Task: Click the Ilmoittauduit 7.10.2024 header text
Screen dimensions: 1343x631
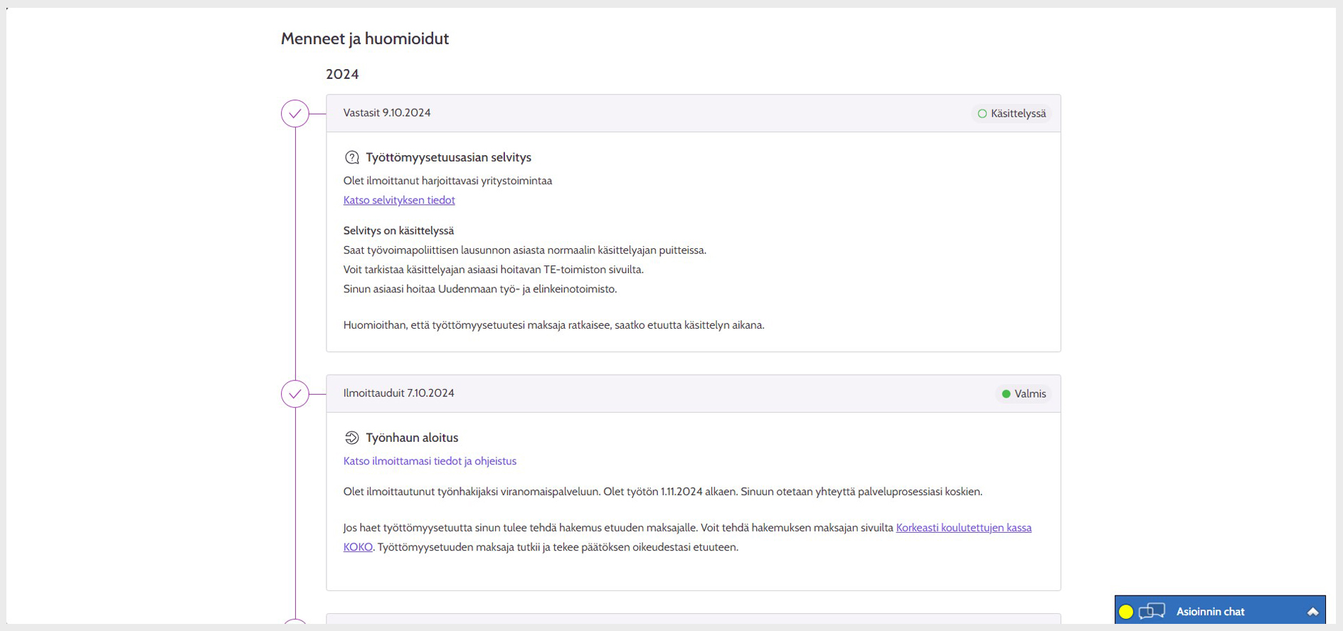Action: pyautogui.click(x=398, y=393)
